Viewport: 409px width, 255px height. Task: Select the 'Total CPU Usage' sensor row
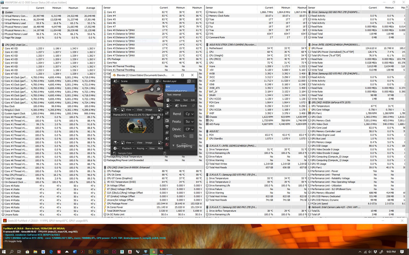tap(49, 178)
